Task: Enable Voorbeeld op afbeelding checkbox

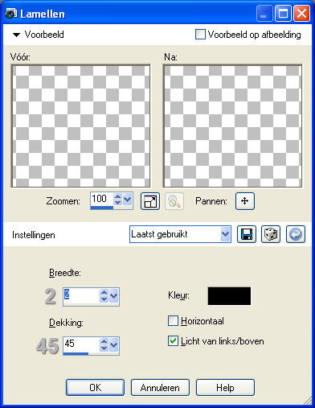Action: click(200, 35)
